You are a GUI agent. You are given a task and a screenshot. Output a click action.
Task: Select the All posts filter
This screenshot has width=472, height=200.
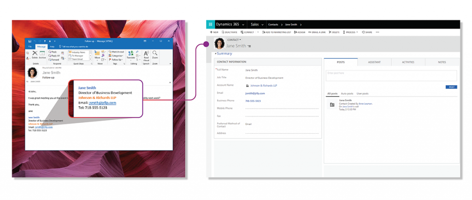[332, 94]
